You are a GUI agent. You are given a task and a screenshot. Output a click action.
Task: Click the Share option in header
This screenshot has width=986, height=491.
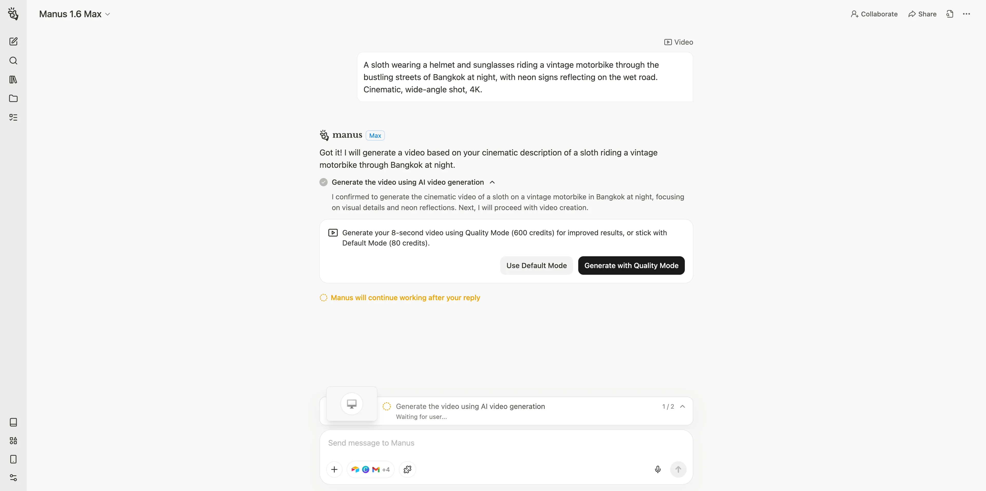click(923, 14)
